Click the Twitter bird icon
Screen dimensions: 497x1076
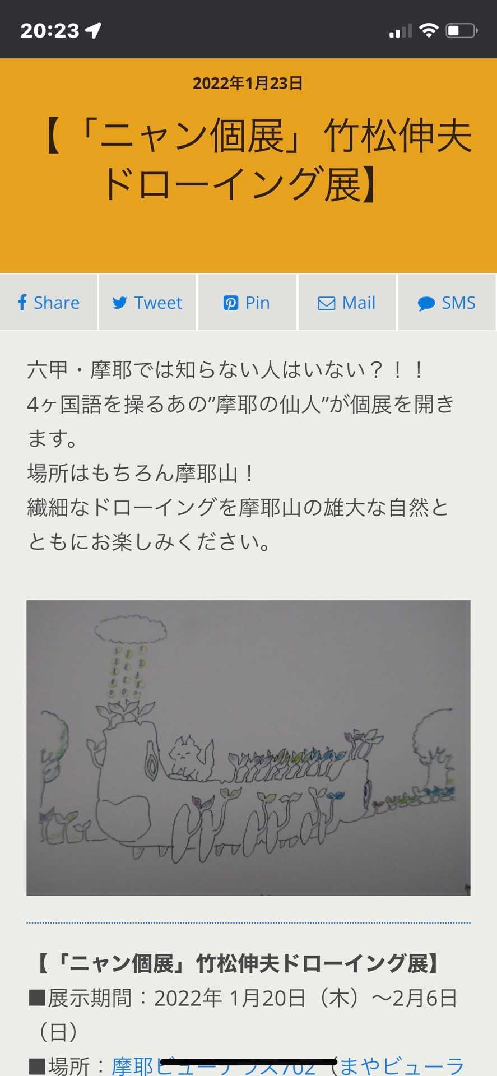[x=119, y=303]
